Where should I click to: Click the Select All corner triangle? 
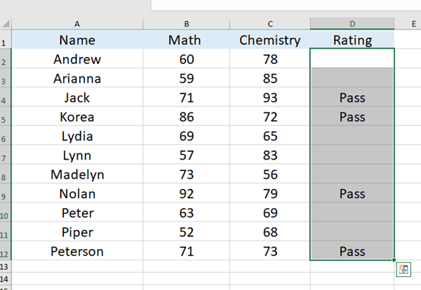pyautogui.click(x=5, y=24)
